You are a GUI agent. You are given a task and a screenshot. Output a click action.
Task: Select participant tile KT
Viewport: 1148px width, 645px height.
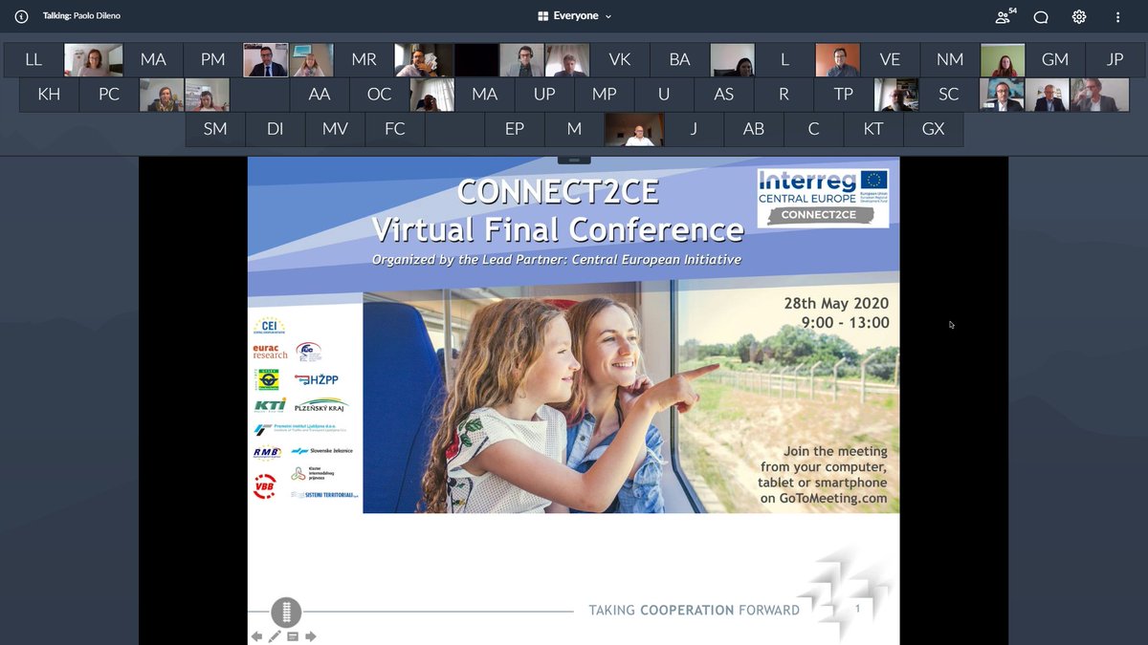(x=873, y=129)
